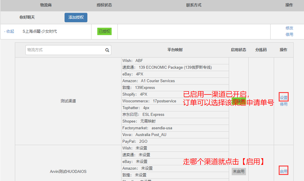The image size is (304, 181).
Task: Click the '京东印尼: ESL Express' mapping row
Action: [175, 115]
